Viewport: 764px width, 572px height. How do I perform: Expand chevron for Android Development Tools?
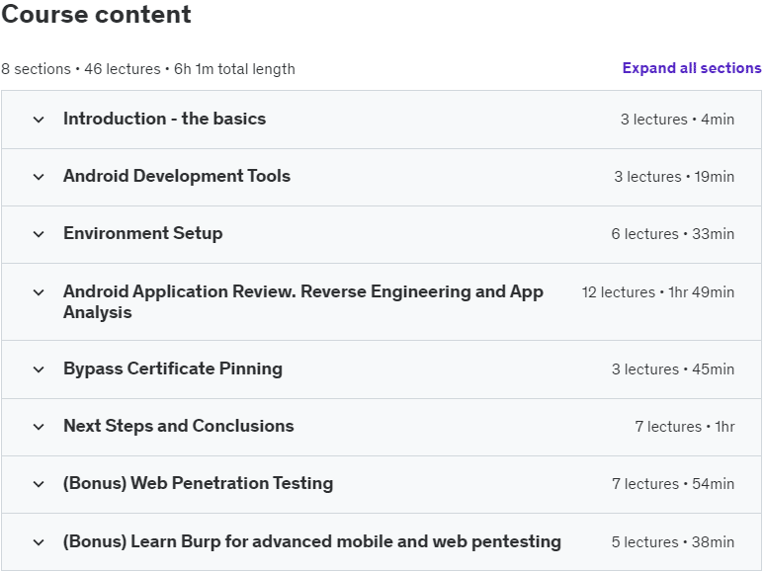coord(39,177)
